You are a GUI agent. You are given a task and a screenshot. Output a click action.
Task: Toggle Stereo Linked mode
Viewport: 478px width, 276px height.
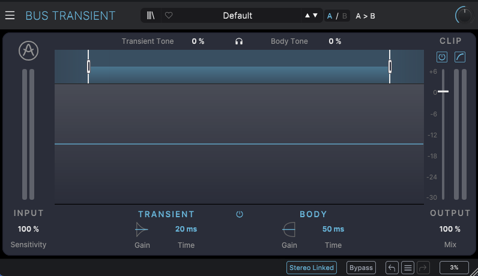[x=311, y=268]
